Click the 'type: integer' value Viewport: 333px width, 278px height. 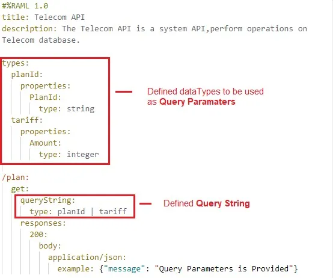point(69,155)
